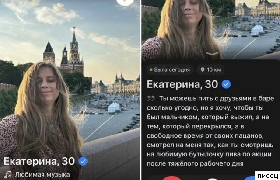Tap the Была сегодня status chip
280x180 pixels.
pyautogui.click(x=170, y=69)
